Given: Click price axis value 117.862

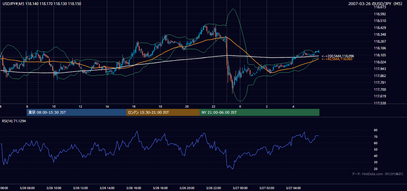Looking at the screenshot, I should coord(380,76).
